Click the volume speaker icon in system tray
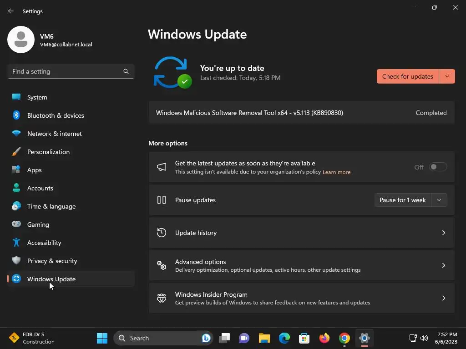The image size is (466, 349). coord(424,338)
